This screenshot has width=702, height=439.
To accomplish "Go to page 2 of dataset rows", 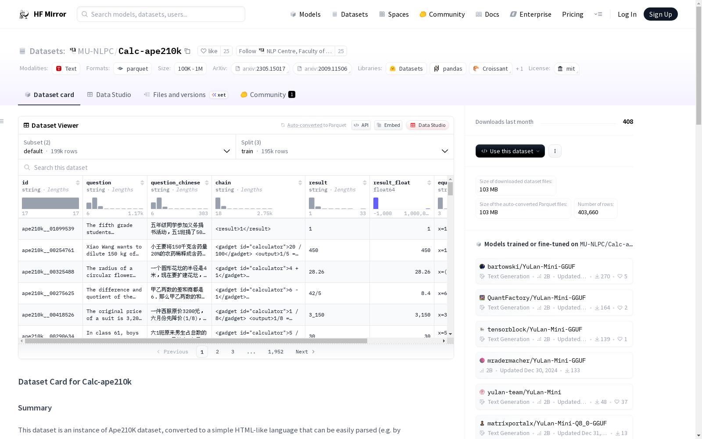I will click(217, 352).
